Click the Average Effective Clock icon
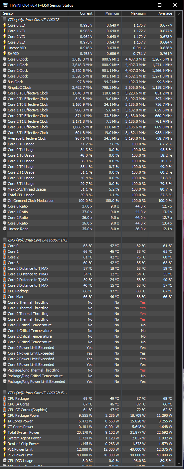Viewport: 184px width, 469px height. [x=5, y=138]
